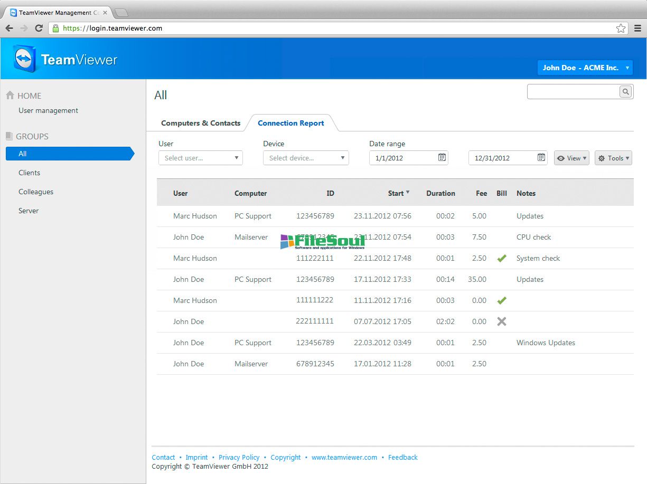647x484 pixels.
Task: Toggle bill checkmark for ID 111111222
Action: [x=502, y=300]
